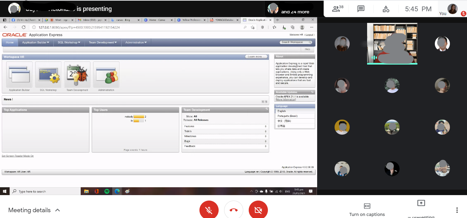Viewport: 467px width, 218px height.
Task: Open File Explorer from the taskbar
Action: (x=87, y=191)
